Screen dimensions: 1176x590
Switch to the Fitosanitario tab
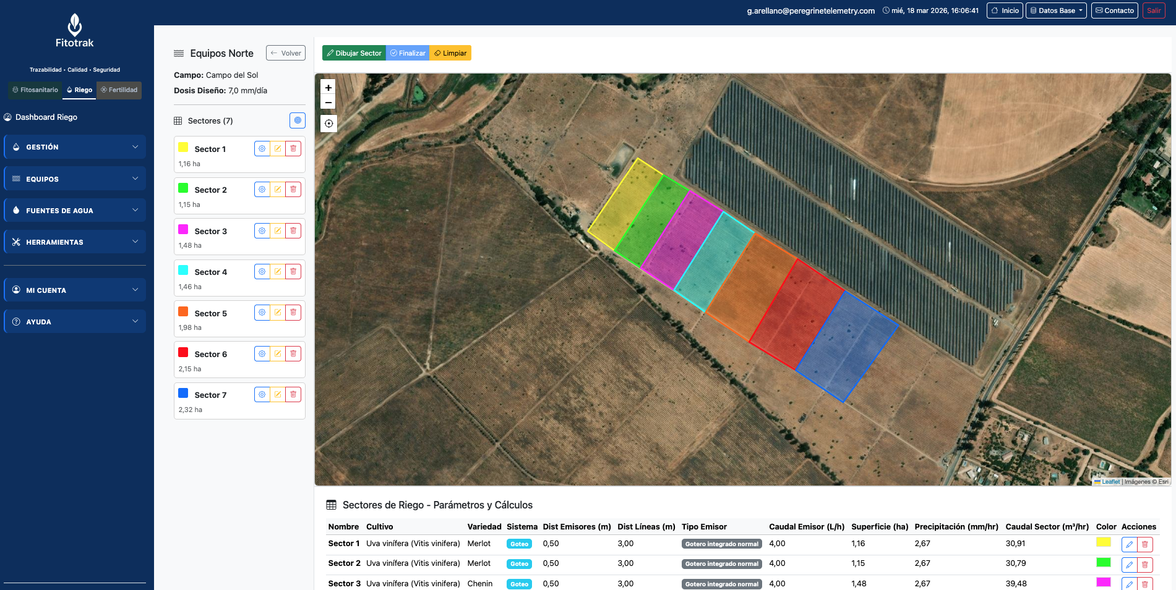coord(35,90)
